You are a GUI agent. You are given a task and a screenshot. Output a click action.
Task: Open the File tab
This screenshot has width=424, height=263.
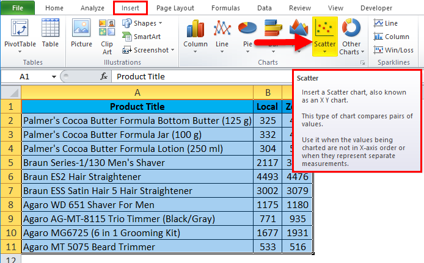click(18, 8)
